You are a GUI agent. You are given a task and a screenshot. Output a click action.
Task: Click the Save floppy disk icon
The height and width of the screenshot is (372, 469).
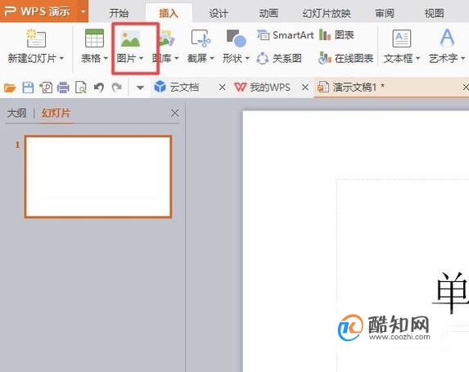coord(28,87)
